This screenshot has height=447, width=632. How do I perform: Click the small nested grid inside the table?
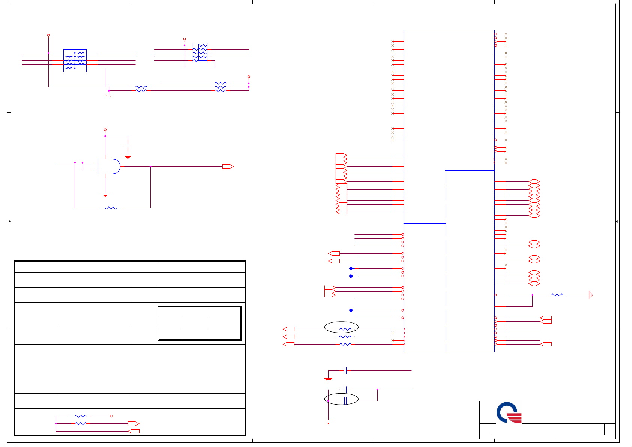coord(200,324)
